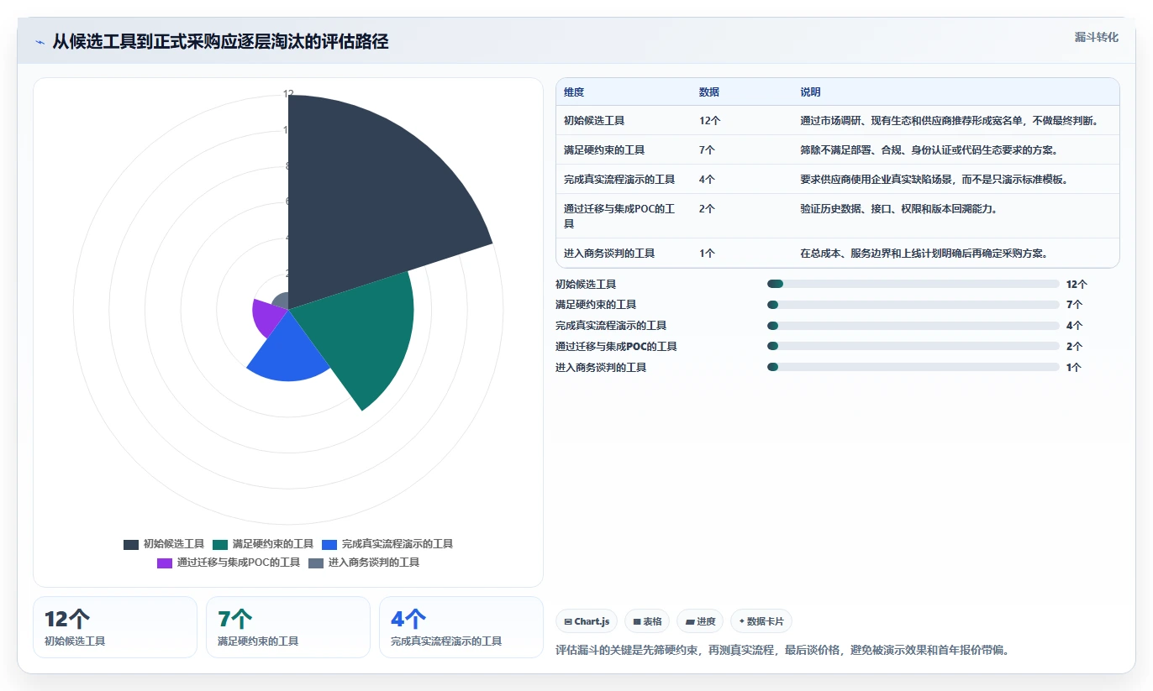This screenshot has width=1153, height=691.
Task: Click the Chart.js tag chip
Action: point(587,621)
